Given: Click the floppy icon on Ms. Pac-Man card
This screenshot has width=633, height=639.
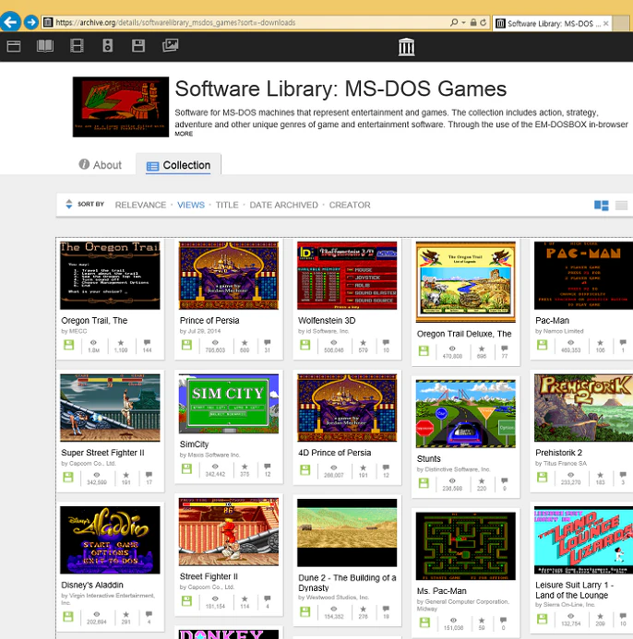Looking at the screenshot, I should 424,622.
